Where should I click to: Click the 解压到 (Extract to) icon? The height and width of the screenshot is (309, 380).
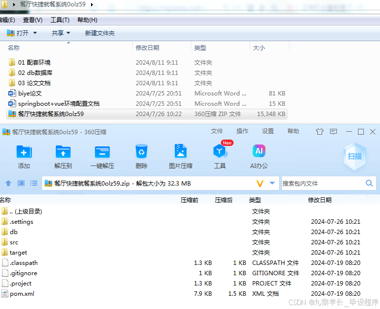[x=63, y=152]
